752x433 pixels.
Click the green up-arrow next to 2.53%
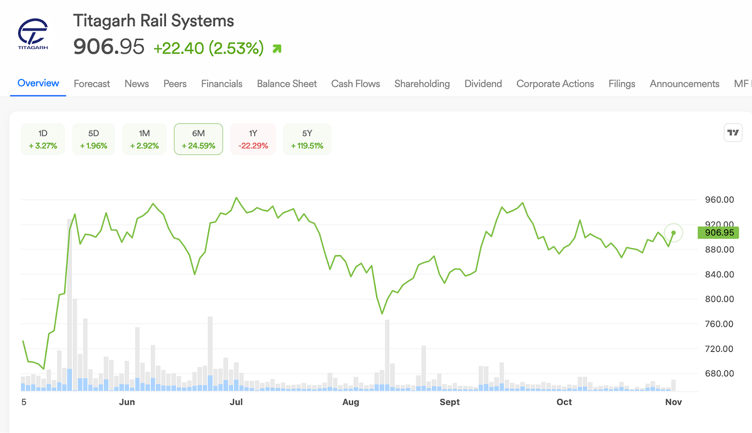277,49
